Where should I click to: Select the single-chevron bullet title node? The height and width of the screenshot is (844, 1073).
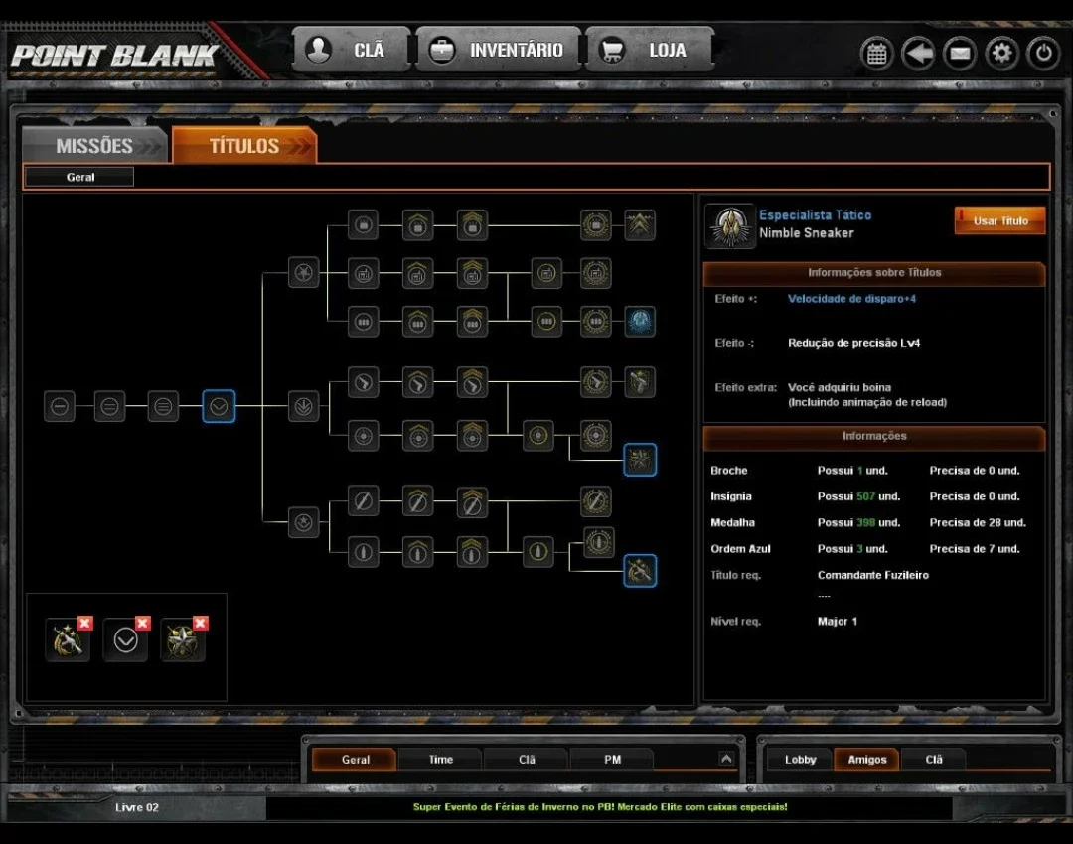[417, 551]
